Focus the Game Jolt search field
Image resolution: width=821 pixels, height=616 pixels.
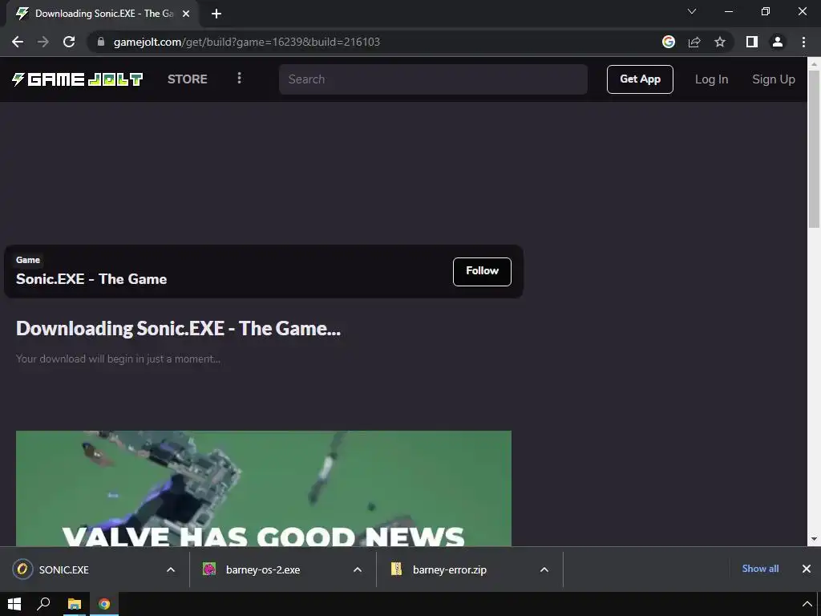point(433,79)
